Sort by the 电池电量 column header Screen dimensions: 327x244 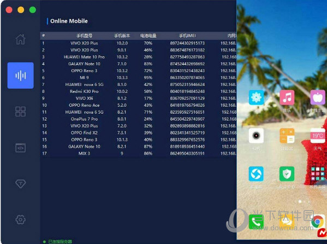(x=148, y=36)
